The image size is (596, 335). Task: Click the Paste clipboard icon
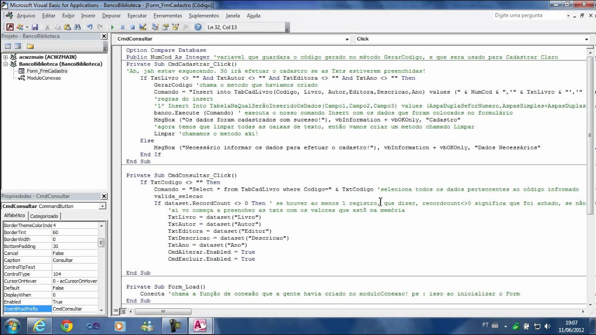pyautogui.click(x=67, y=27)
